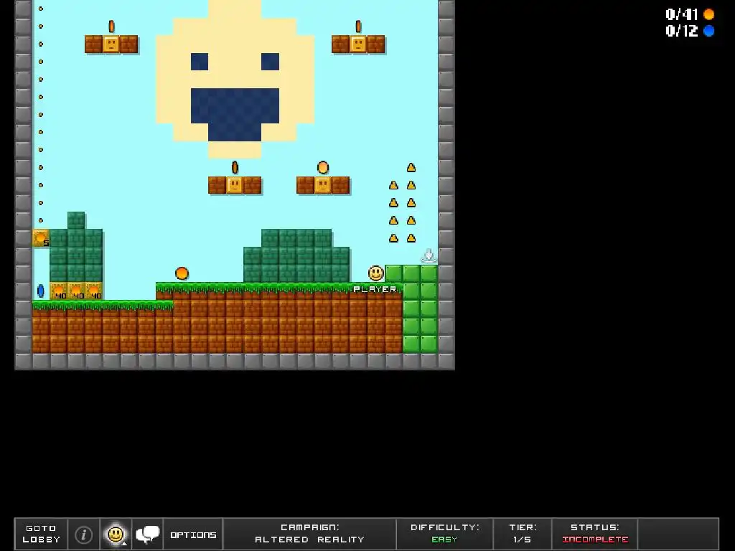This screenshot has height=551, width=735.
Task: Click the Difficulty: Easy indicator
Action: click(x=445, y=534)
